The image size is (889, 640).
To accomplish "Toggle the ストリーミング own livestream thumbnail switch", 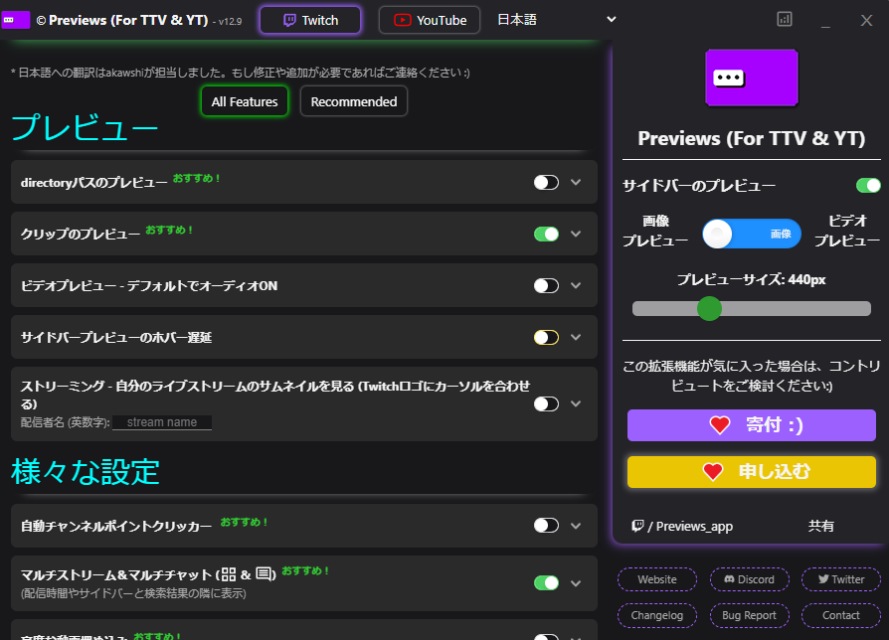I will pyautogui.click(x=546, y=403).
